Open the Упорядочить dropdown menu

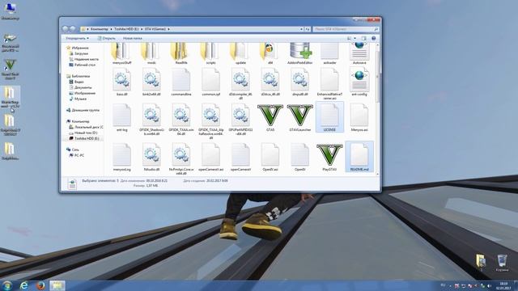tap(77, 38)
